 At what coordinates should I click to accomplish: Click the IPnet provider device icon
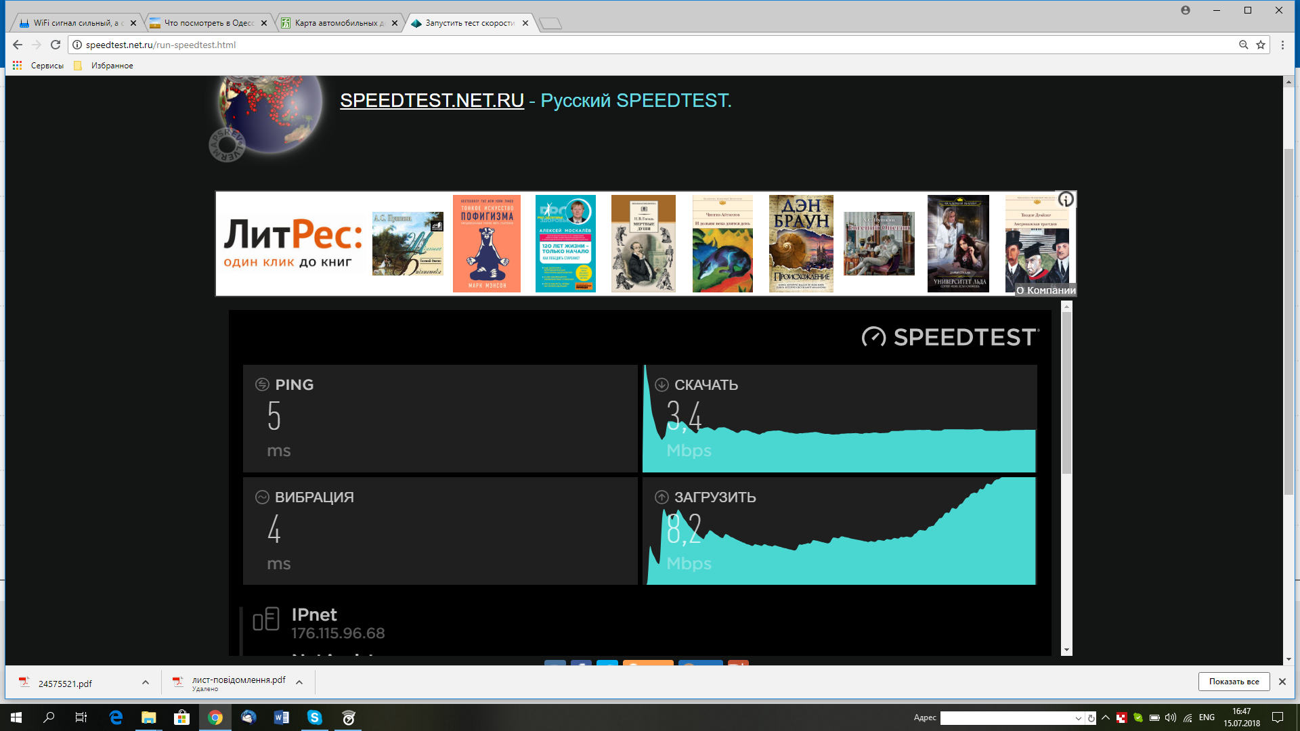[x=265, y=619]
